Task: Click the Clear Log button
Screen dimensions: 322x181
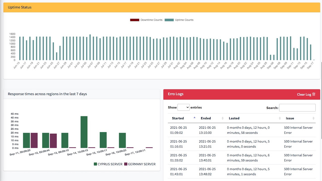Action: (x=306, y=94)
